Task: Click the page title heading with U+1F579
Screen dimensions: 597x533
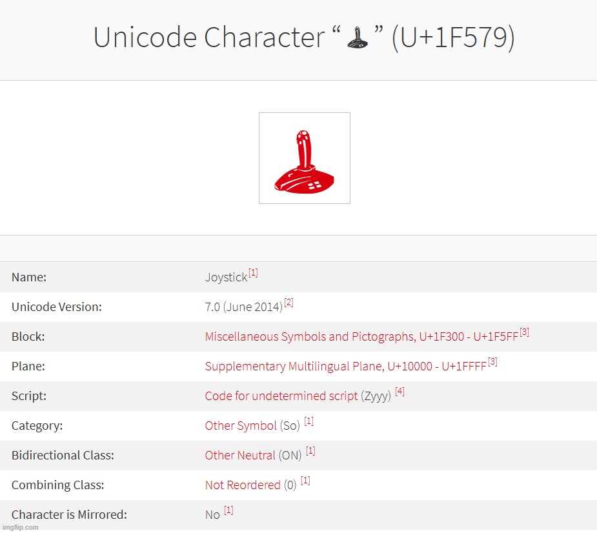Action: point(304,39)
